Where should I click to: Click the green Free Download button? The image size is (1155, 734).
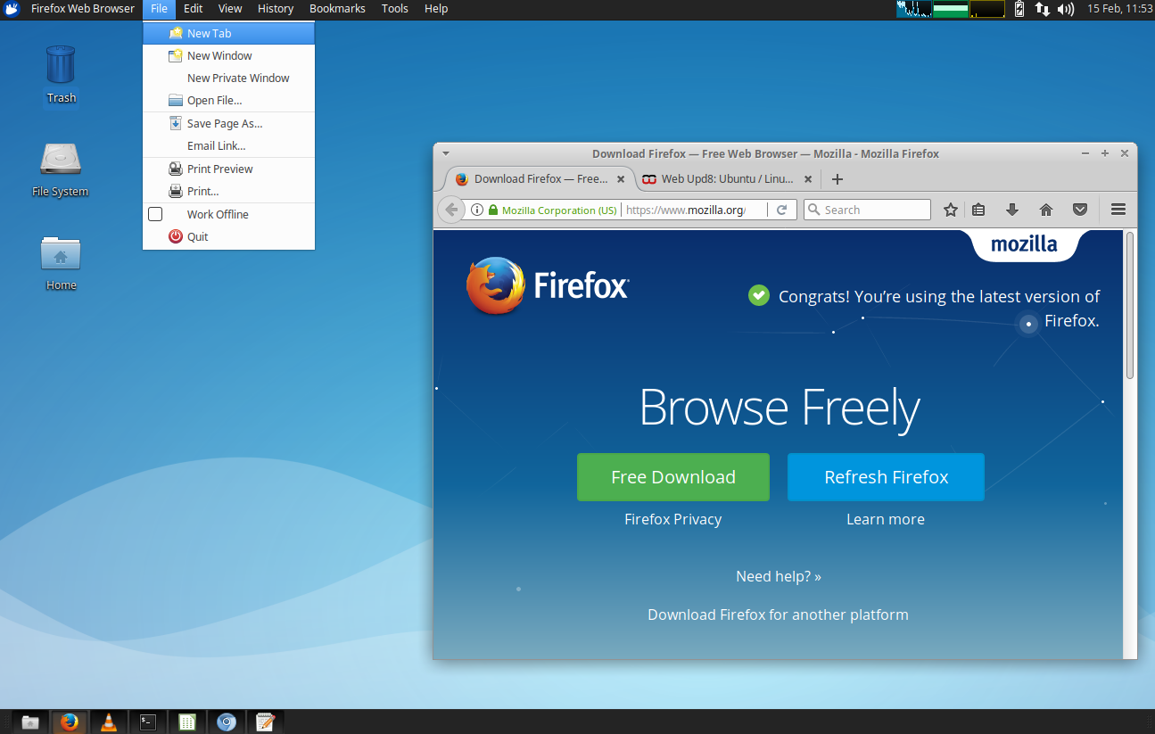point(673,477)
